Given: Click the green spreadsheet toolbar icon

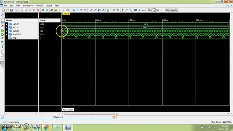Looking at the screenshot, I should click(108, 10).
